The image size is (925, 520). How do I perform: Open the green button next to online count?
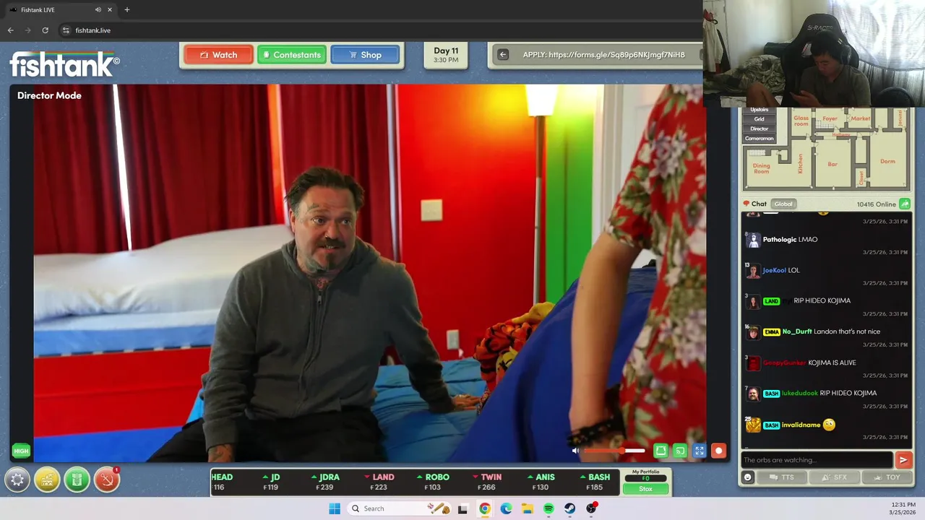(x=904, y=204)
